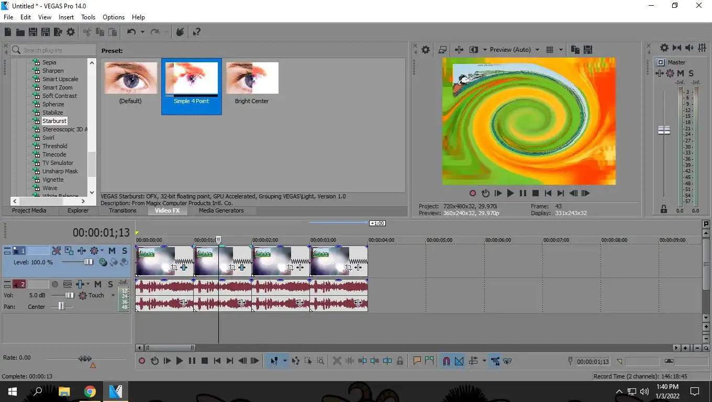Toggle the Enable Snapping magnet icon

click(x=447, y=361)
